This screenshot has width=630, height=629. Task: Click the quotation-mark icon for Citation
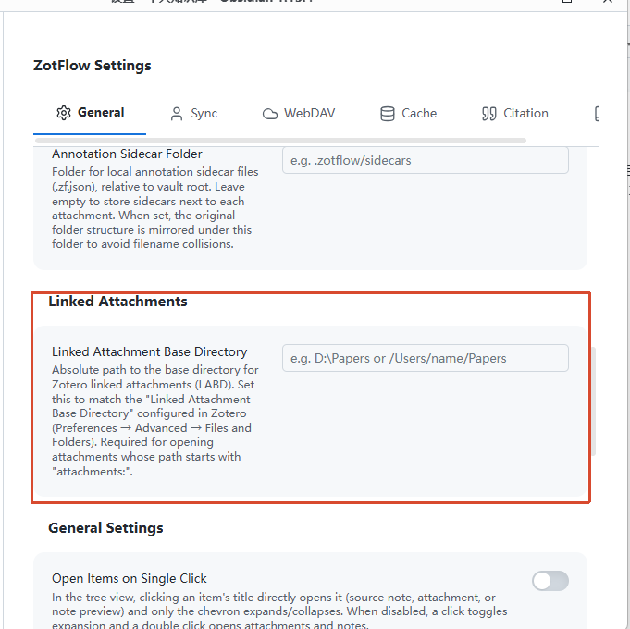coord(489,114)
